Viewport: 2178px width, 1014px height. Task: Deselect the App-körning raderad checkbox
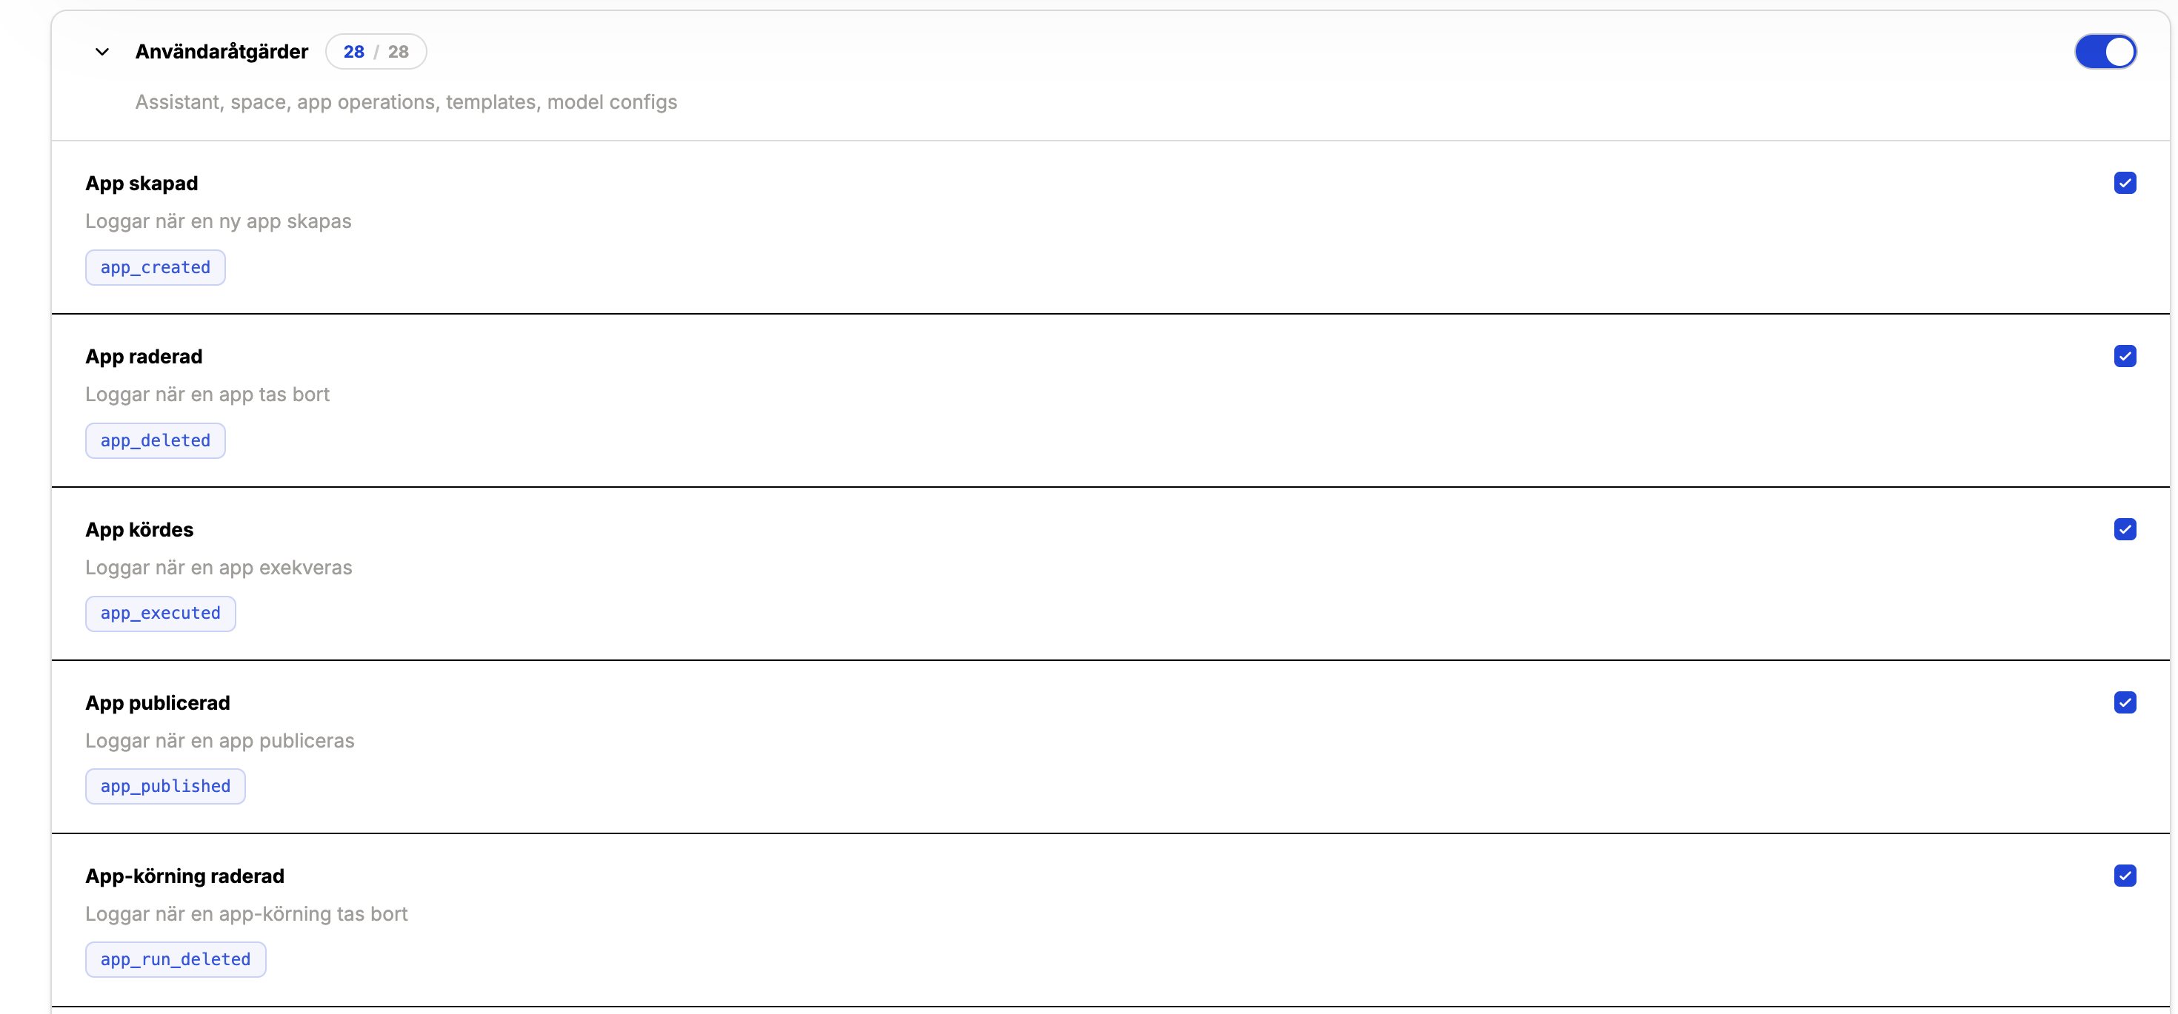(2124, 876)
